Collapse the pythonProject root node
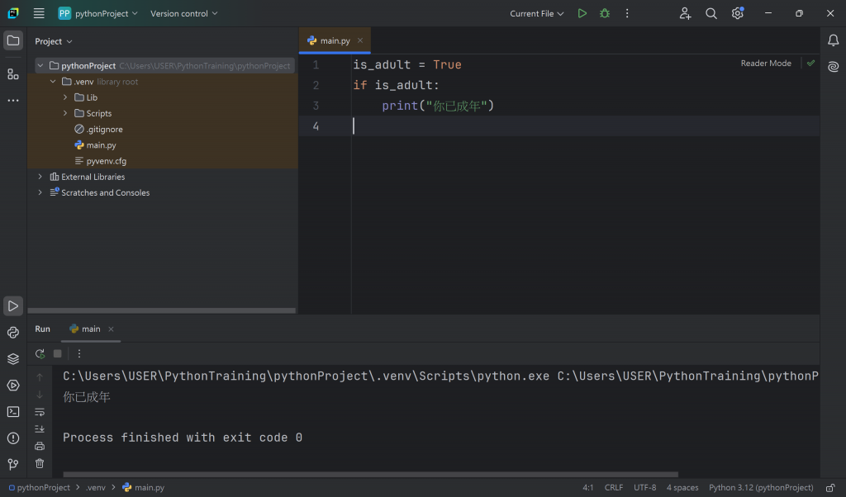846x497 pixels. pos(40,66)
